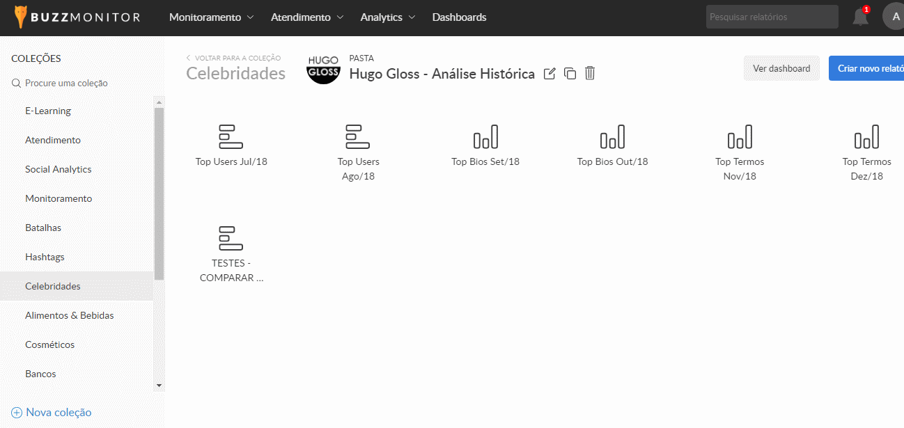Viewport: 904px width, 428px height.
Task: Open the notifications bell
Action: tap(861, 17)
